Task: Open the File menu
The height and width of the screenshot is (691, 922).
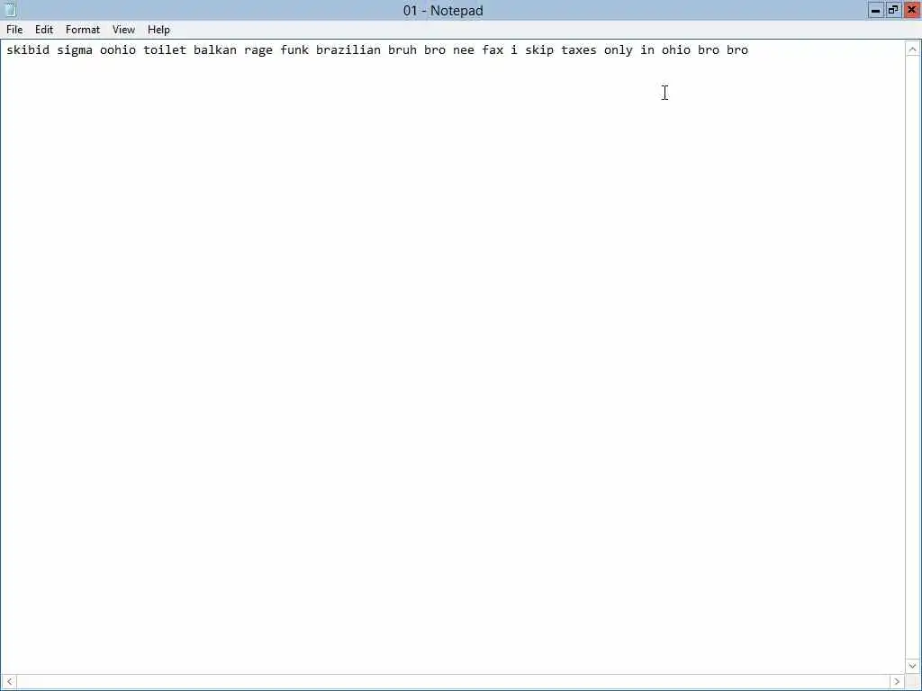Action: [14, 30]
